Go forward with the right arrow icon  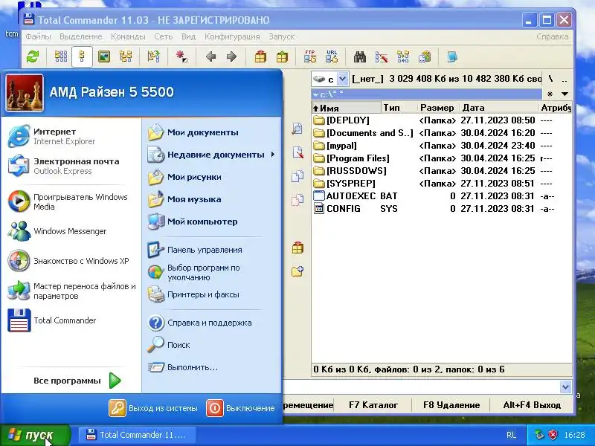(x=231, y=57)
